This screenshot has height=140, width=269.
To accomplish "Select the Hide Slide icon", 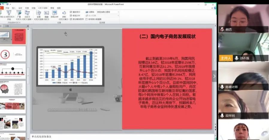I will 46,13.
